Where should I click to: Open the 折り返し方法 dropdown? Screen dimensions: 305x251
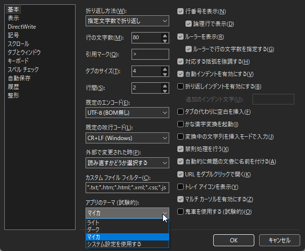click(x=127, y=21)
